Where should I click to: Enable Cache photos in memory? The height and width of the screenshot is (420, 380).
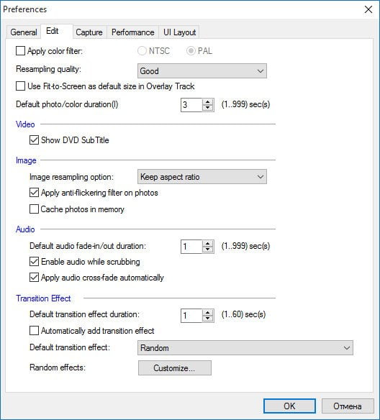pos(34,209)
